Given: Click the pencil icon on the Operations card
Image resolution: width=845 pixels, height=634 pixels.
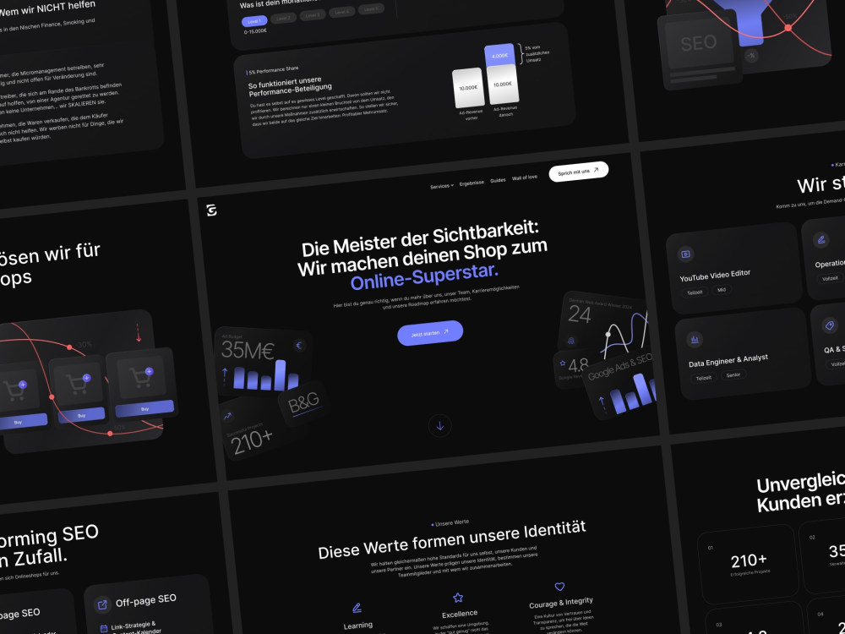Looking at the screenshot, I should 821,239.
